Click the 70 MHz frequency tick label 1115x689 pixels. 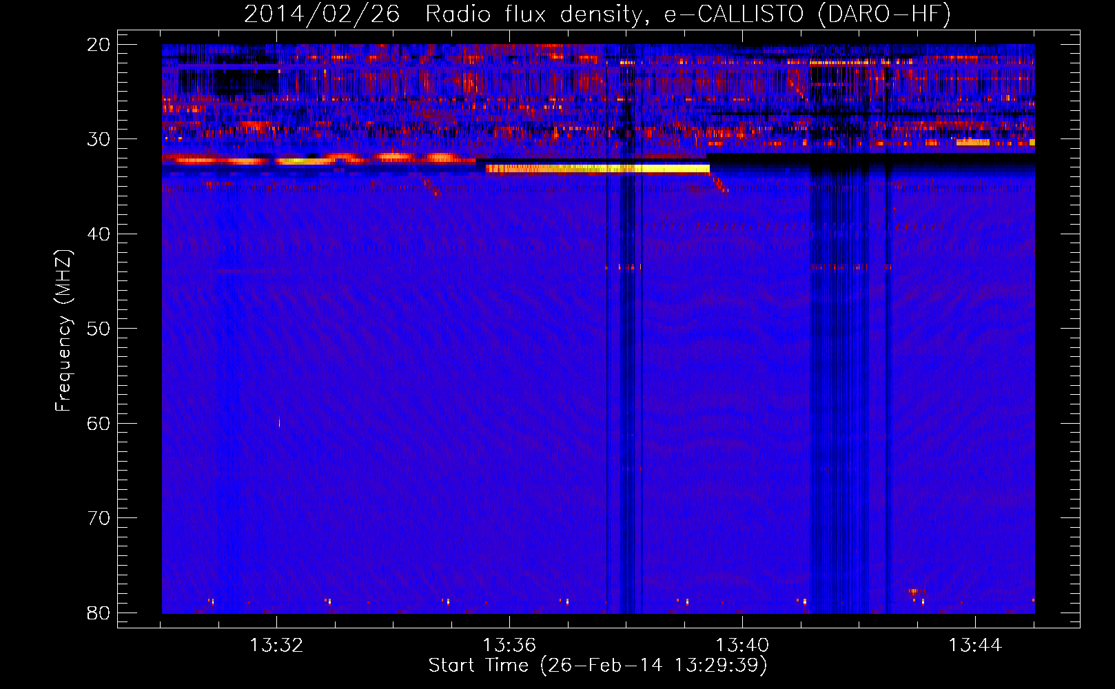(x=99, y=518)
